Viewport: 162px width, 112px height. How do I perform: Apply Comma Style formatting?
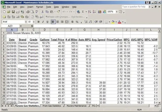point(82,22)
